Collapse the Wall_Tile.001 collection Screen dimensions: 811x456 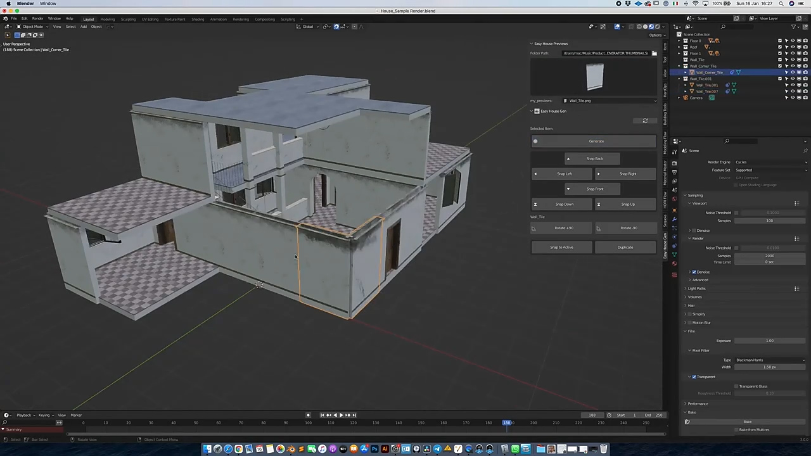[679, 79]
